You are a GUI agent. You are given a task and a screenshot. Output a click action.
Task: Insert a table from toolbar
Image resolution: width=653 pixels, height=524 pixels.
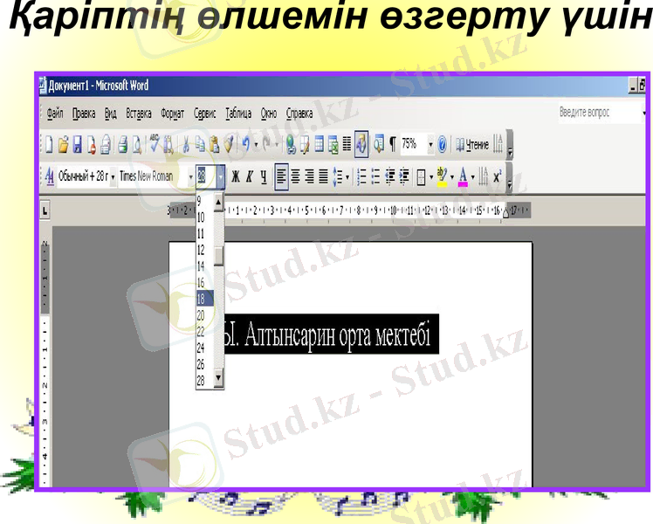[319, 145]
